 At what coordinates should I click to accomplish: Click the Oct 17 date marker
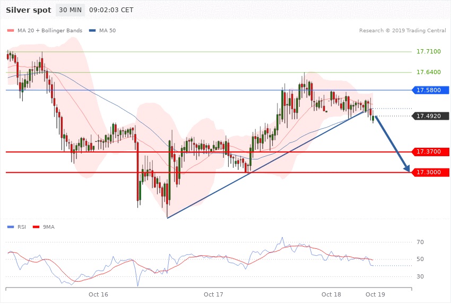coord(213,294)
